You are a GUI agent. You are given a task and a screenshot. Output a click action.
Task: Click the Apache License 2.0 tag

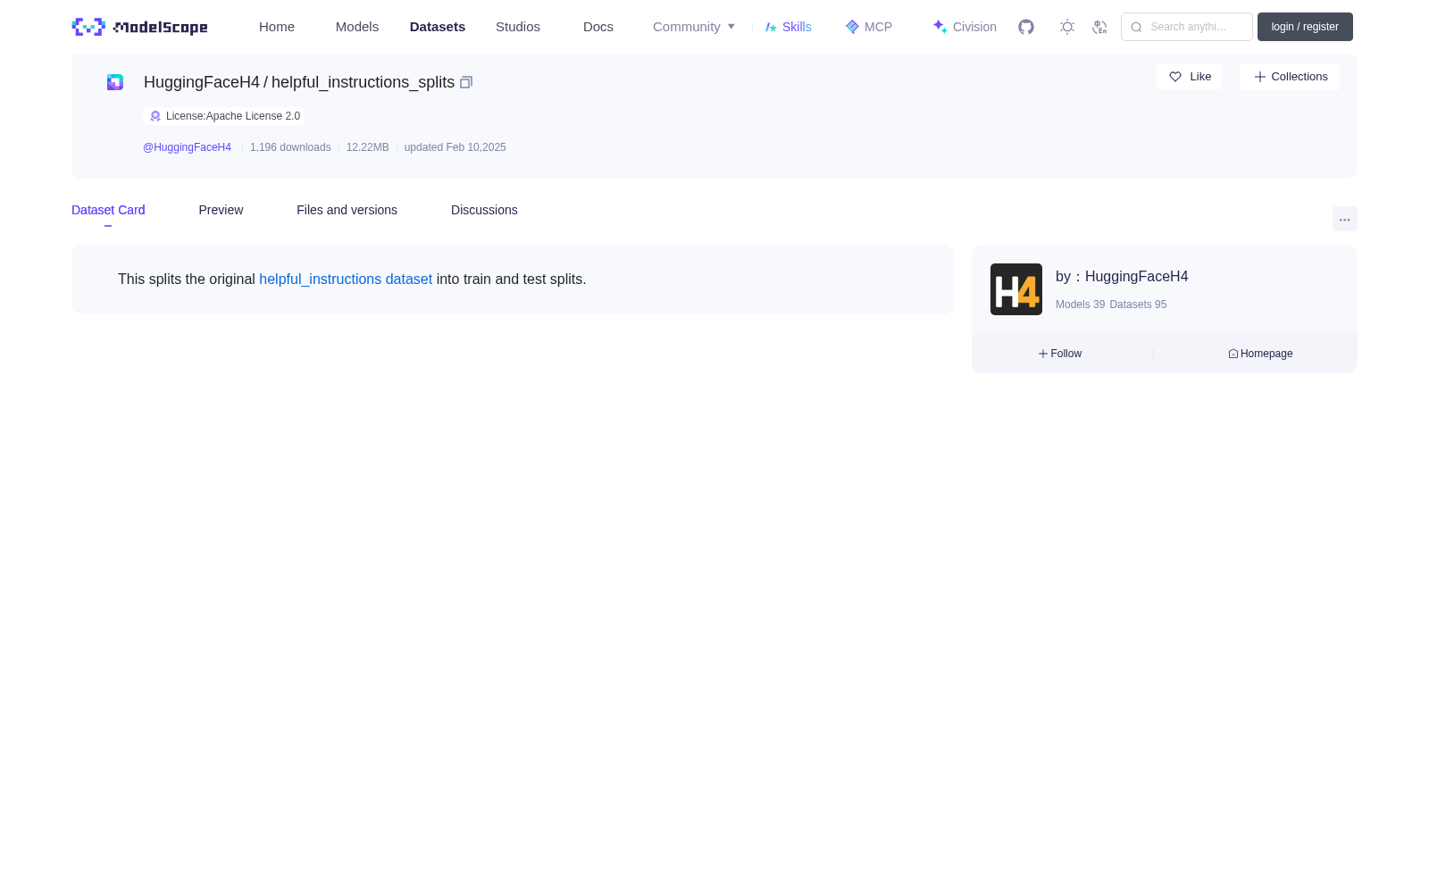coord(224,116)
